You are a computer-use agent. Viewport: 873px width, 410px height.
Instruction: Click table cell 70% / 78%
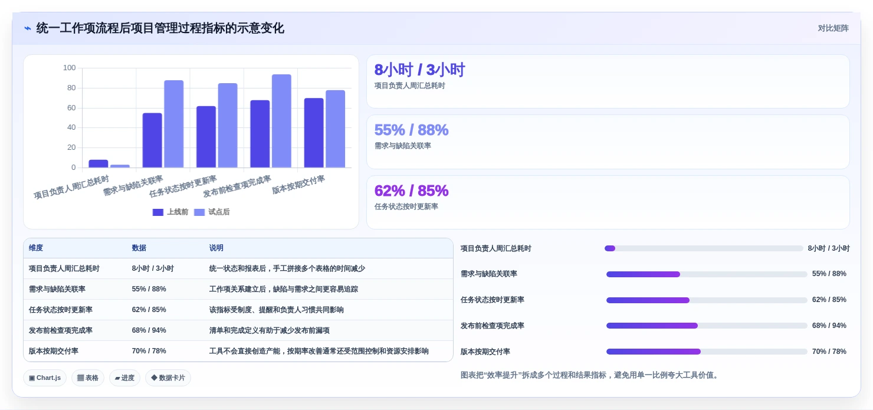pyautogui.click(x=149, y=351)
